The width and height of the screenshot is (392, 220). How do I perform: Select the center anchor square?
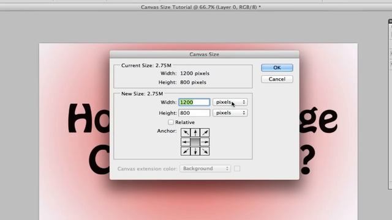pyautogui.click(x=195, y=142)
